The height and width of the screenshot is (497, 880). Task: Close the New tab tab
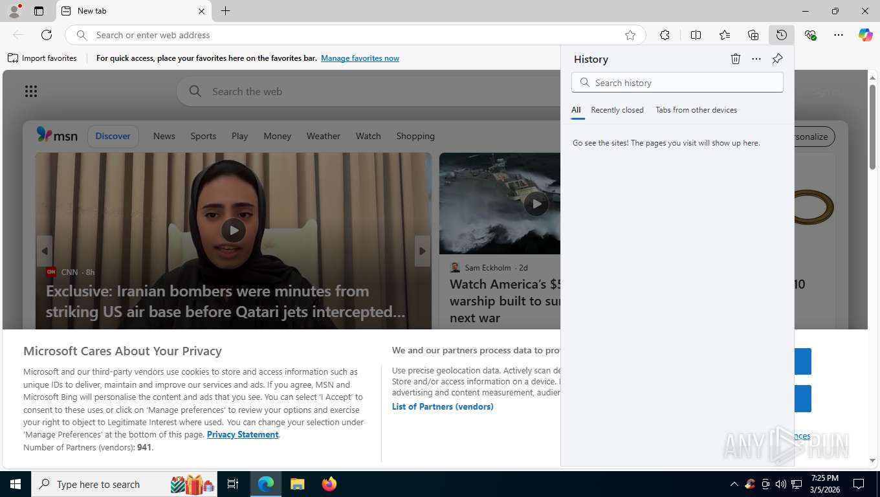tap(201, 11)
